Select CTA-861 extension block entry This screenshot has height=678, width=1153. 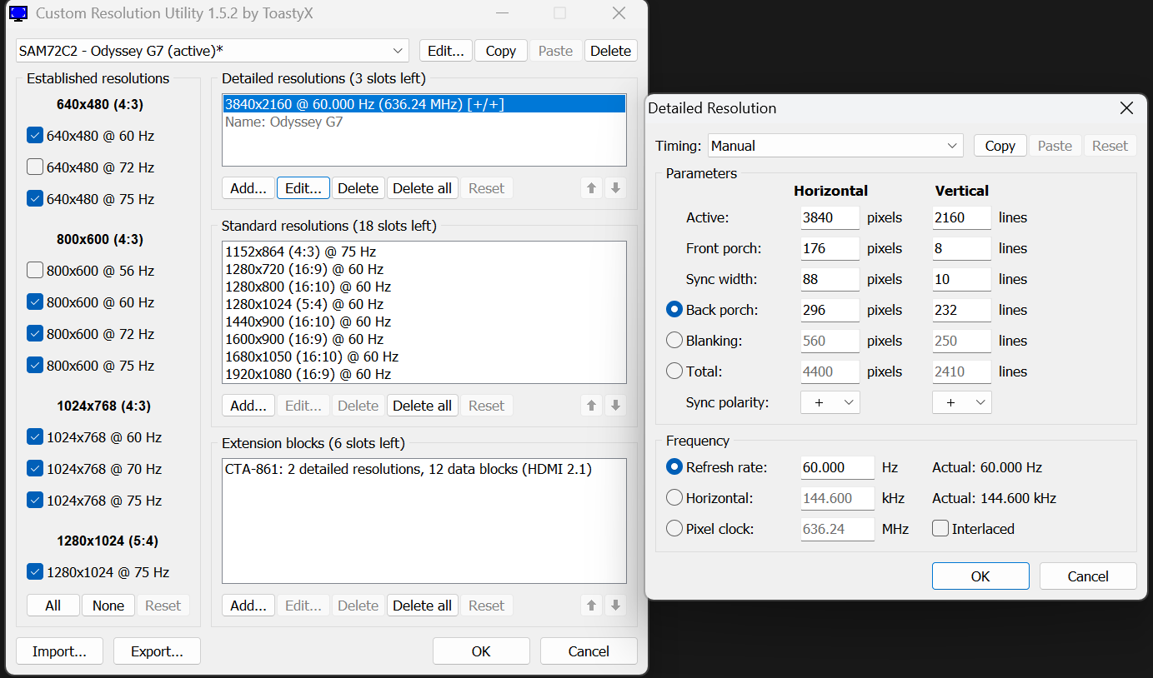[x=409, y=470]
